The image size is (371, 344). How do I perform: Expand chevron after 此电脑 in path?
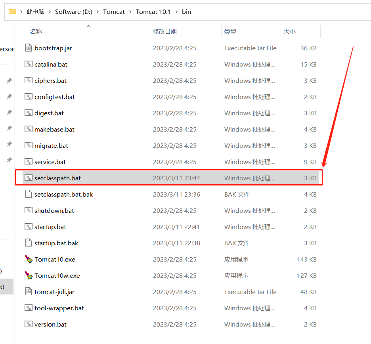click(x=50, y=12)
